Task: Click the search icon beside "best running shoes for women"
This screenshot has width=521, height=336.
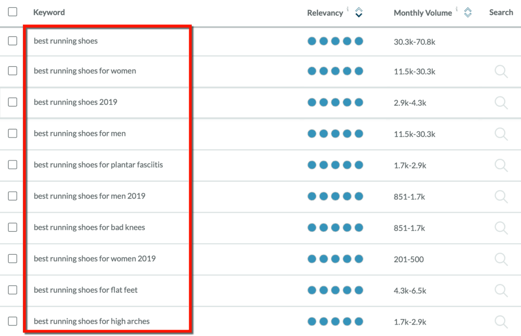Action: pos(501,71)
